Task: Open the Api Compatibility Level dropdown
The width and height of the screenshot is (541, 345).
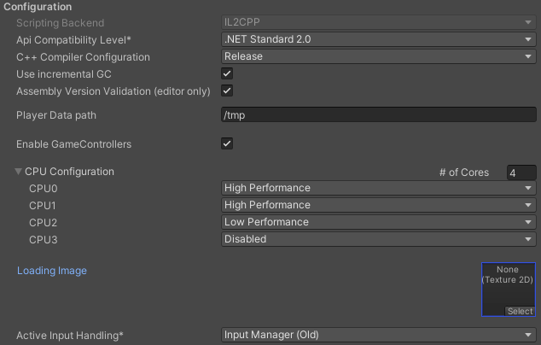Action: click(378, 39)
